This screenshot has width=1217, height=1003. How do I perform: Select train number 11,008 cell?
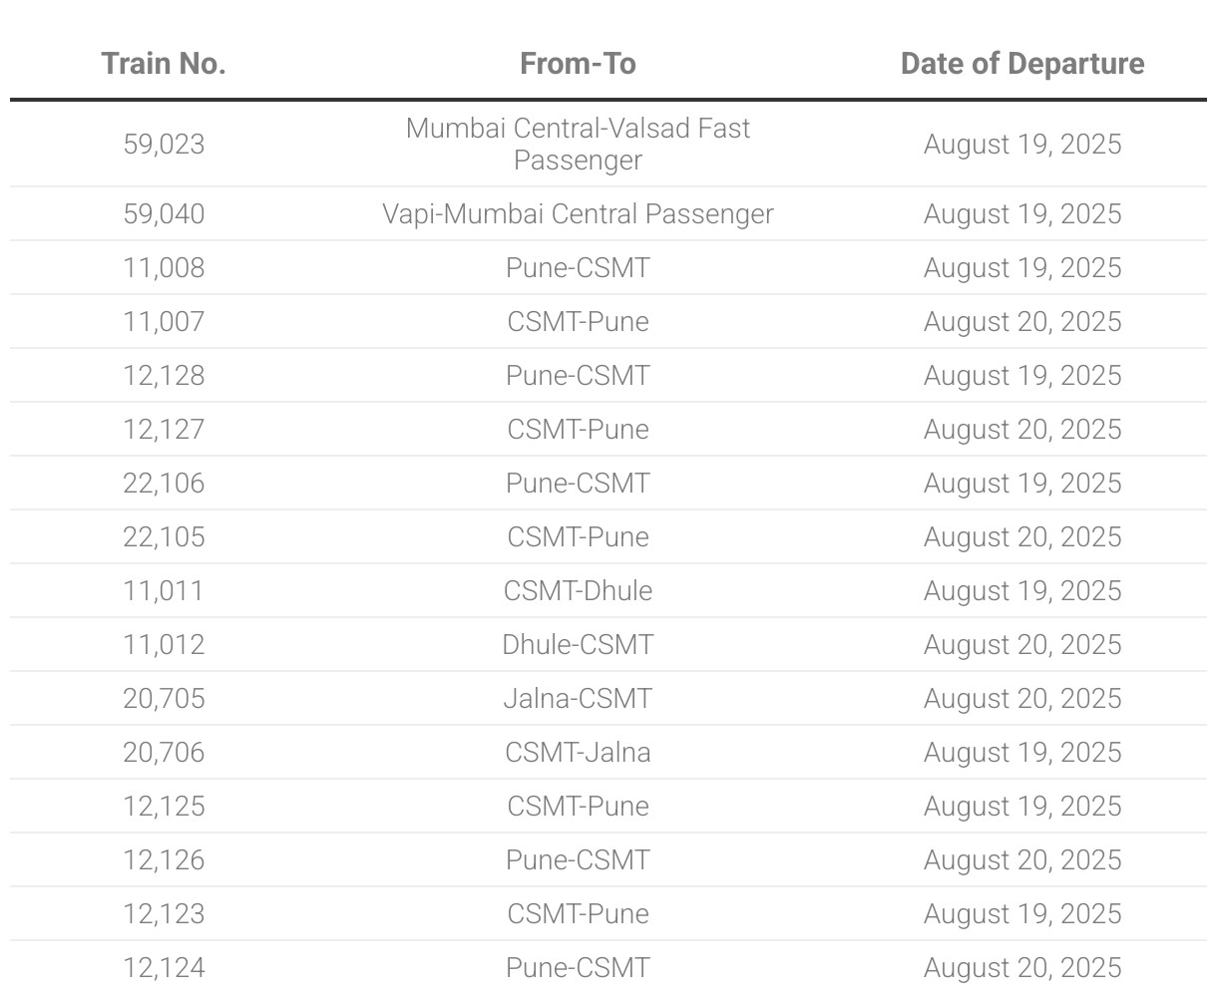click(164, 268)
